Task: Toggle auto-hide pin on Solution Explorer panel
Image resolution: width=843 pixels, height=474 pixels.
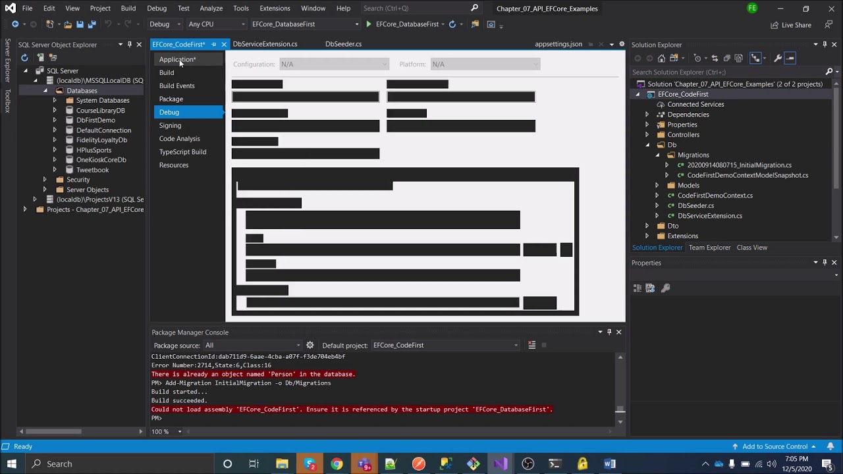Action: (825, 44)
